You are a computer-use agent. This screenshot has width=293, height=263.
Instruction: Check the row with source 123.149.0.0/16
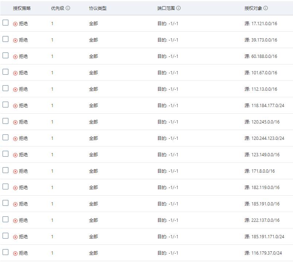pos(5,154)
